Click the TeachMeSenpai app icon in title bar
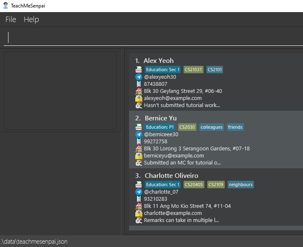This screenshot has height=247, width=303. [x=5, y=5]
